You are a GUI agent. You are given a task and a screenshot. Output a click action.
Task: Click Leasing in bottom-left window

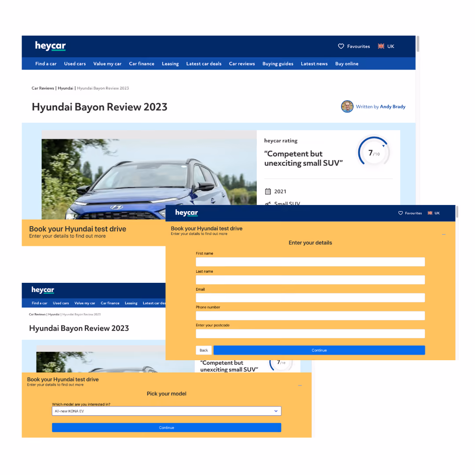coord(131,303)
